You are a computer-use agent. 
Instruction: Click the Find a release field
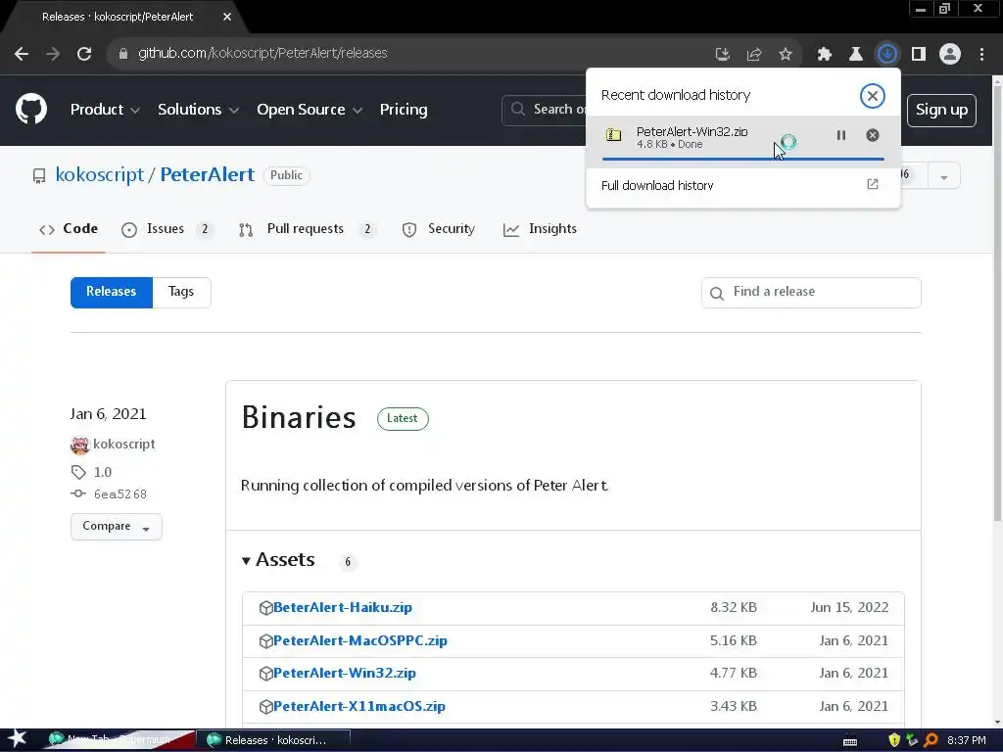click(x=811, y=292)
